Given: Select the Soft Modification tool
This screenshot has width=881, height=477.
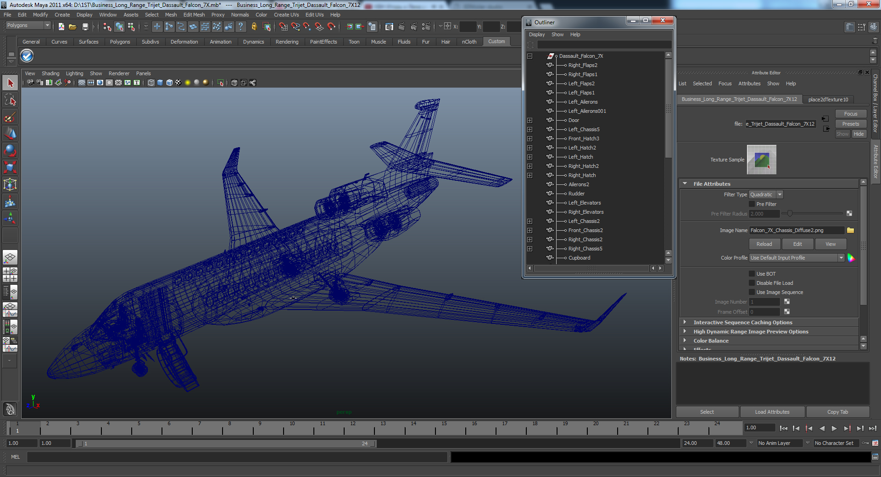Looking at the screenshot, I should (x=10, y=201).
